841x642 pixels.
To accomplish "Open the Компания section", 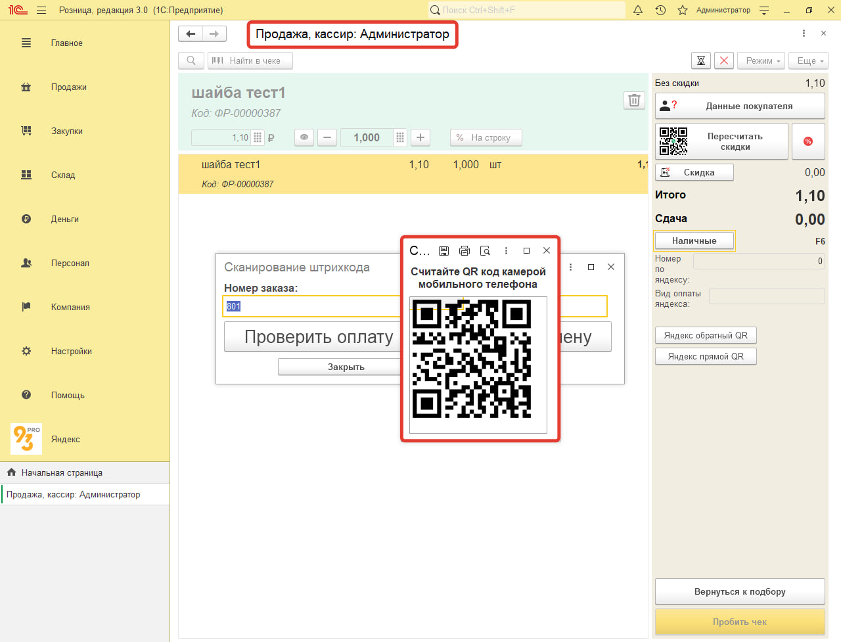I will click(85, 307).
